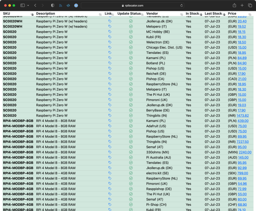
Task: Click the 1473.82 INR price link
Action: 242,116
